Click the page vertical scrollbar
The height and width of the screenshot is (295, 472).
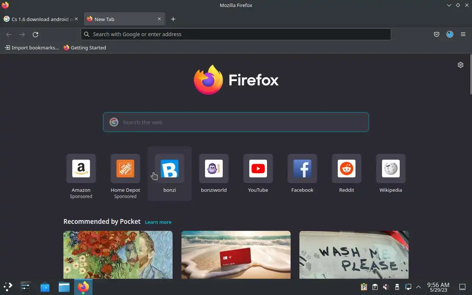(x=471, y=75)
